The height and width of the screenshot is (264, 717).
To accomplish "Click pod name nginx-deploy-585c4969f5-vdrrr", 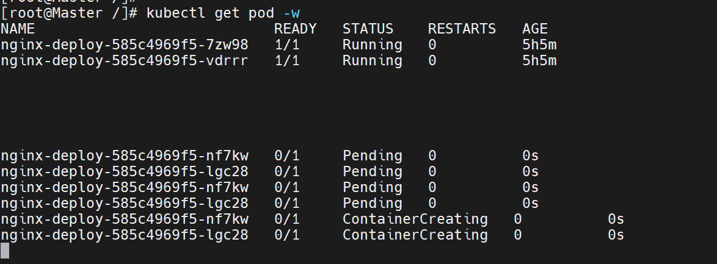I will click(x=125, y=60).
